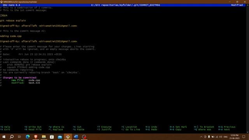Click the Git Bash window title icon
The image size is (249, 140).
(2, 2)
